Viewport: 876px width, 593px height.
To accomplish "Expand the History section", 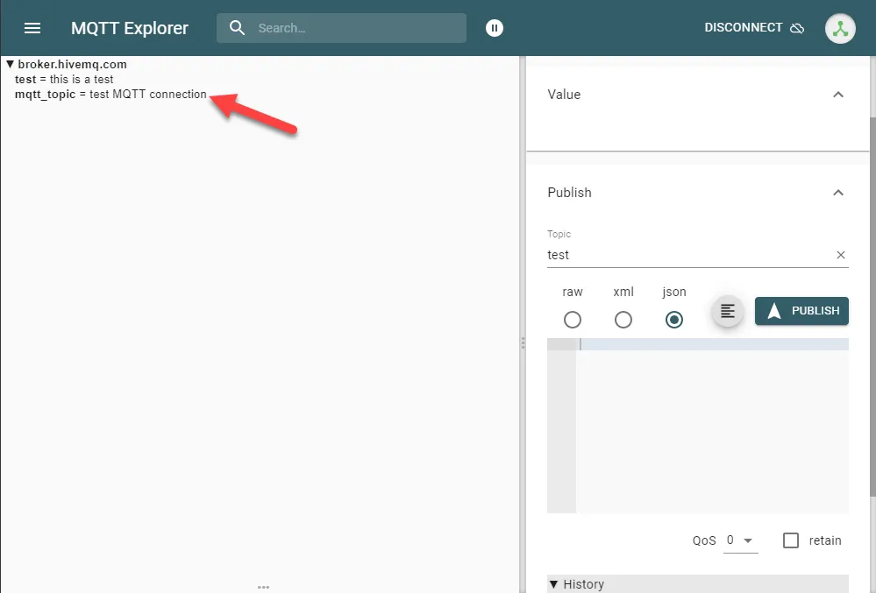I will pyautogui.click(x=553, y=583).
